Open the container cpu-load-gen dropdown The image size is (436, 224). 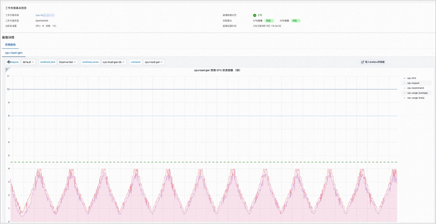(x=154, y=62)
